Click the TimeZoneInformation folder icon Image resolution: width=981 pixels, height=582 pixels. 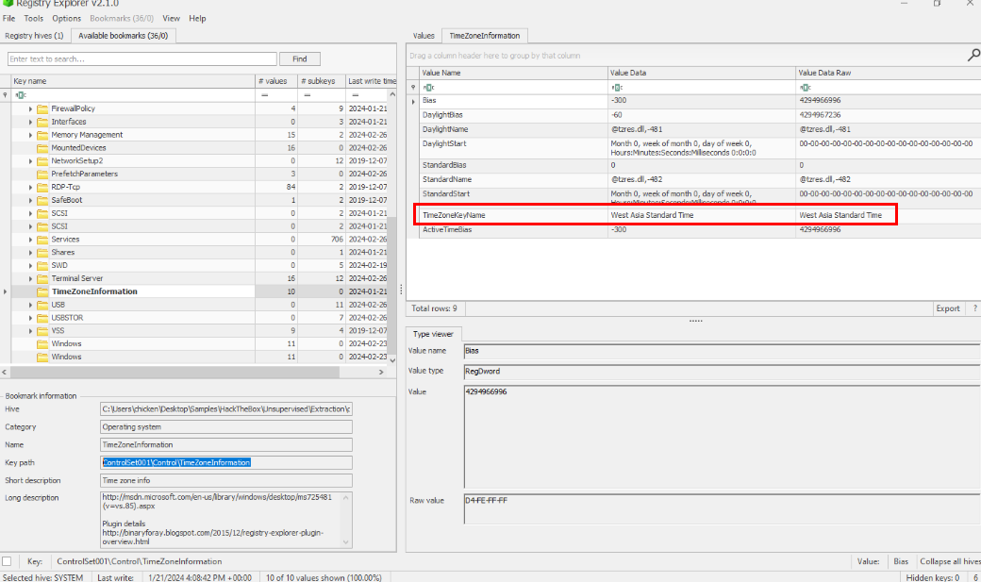click(42, 292)
